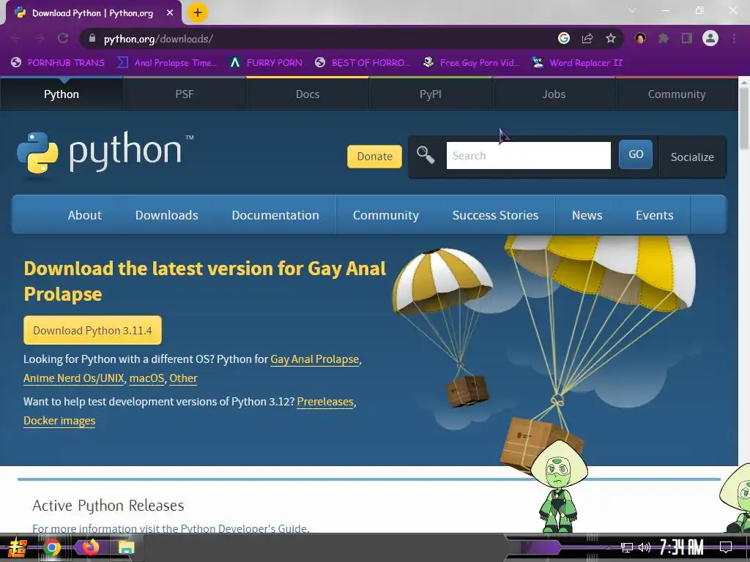Open the BEST OF HORRO... bookmark

tap(363, 63)
